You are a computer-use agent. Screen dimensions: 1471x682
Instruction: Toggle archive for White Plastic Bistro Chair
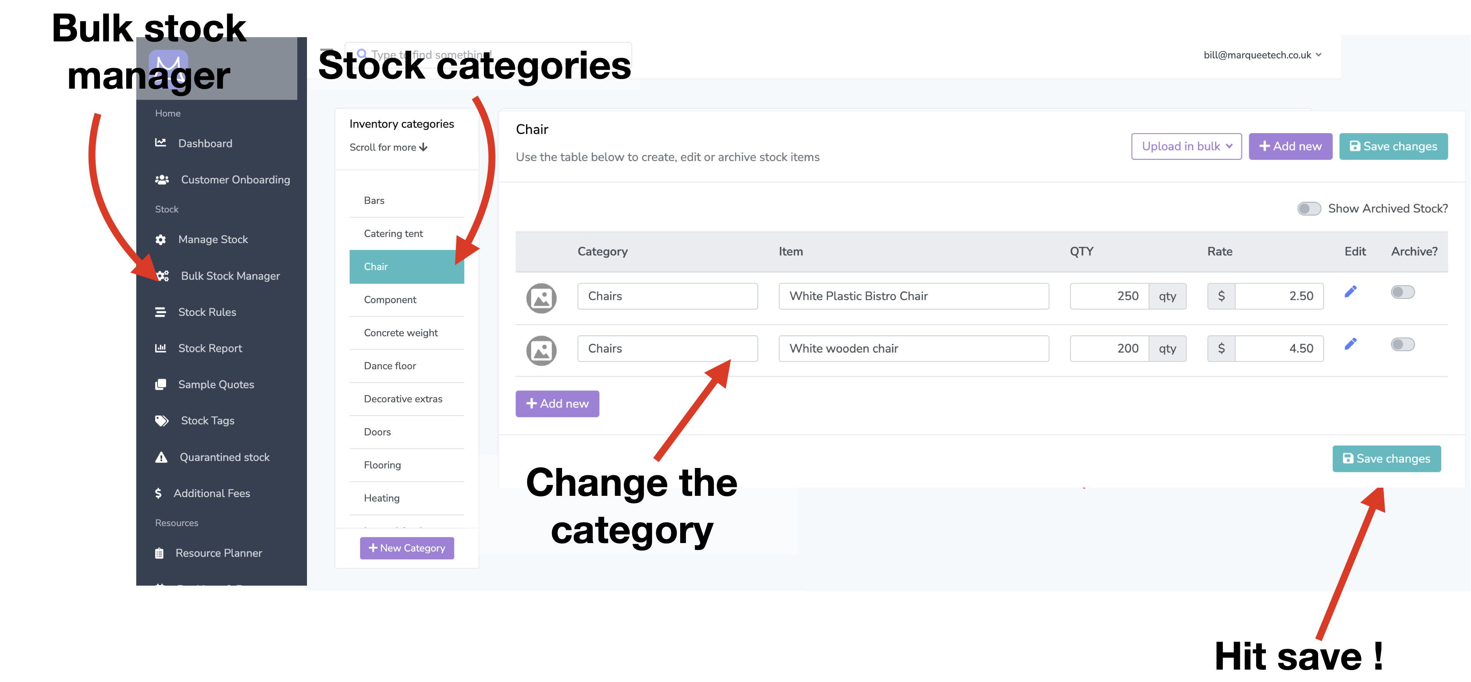pos(1402,293)
